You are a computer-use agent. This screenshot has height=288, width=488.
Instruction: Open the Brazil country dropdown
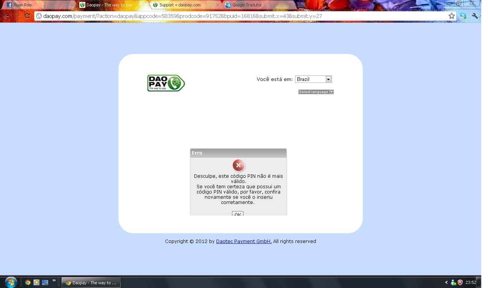tap(313, 79)
